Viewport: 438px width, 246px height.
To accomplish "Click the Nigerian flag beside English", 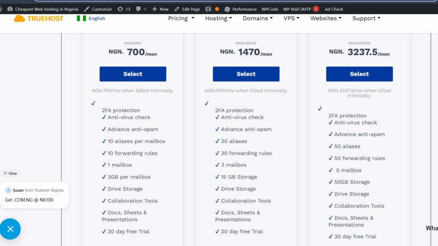I will pos(81,18).
